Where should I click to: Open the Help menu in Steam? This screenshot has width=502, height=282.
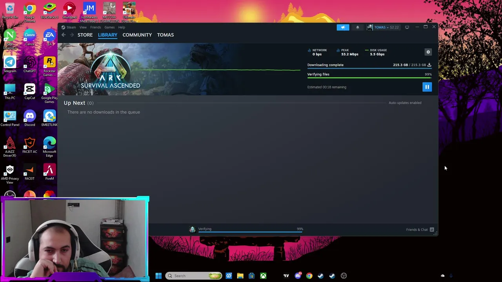pyautogui.click(x=122, y=27)
